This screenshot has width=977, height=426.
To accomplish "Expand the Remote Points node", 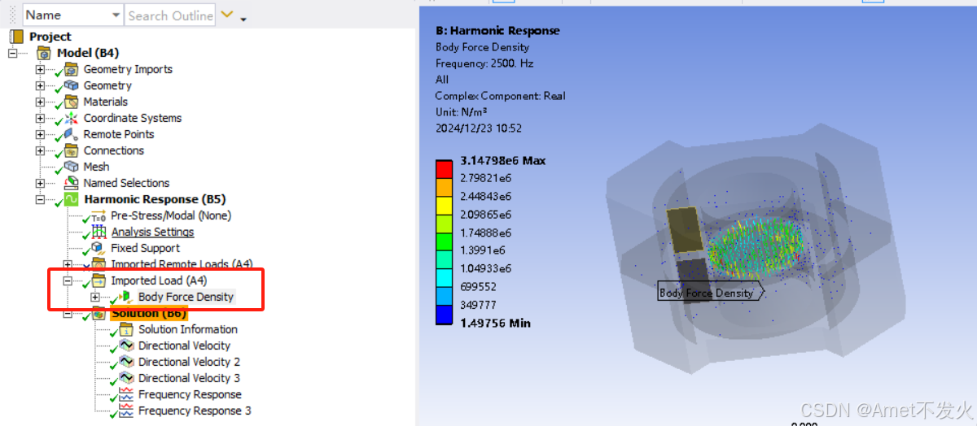I will click(40, 134).
